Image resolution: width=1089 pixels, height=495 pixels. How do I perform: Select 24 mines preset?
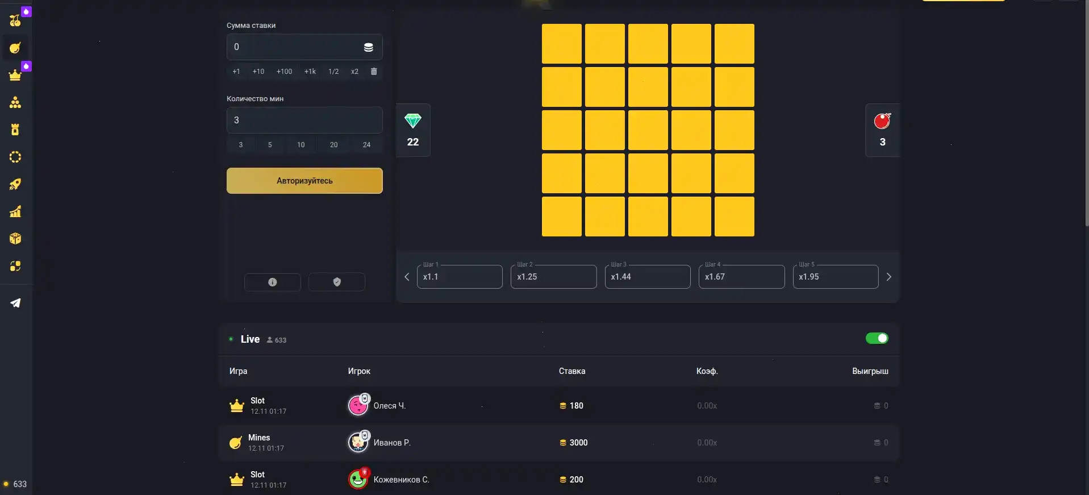(366, 145)
